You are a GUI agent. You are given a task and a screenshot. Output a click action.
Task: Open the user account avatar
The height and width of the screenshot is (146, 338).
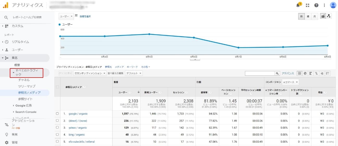click(333, 5)
